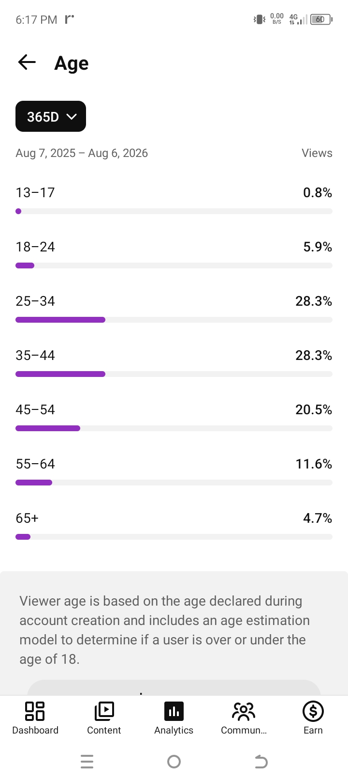Open the 365D time range dropdown
348x781 pixels.
tap(51, 116)
